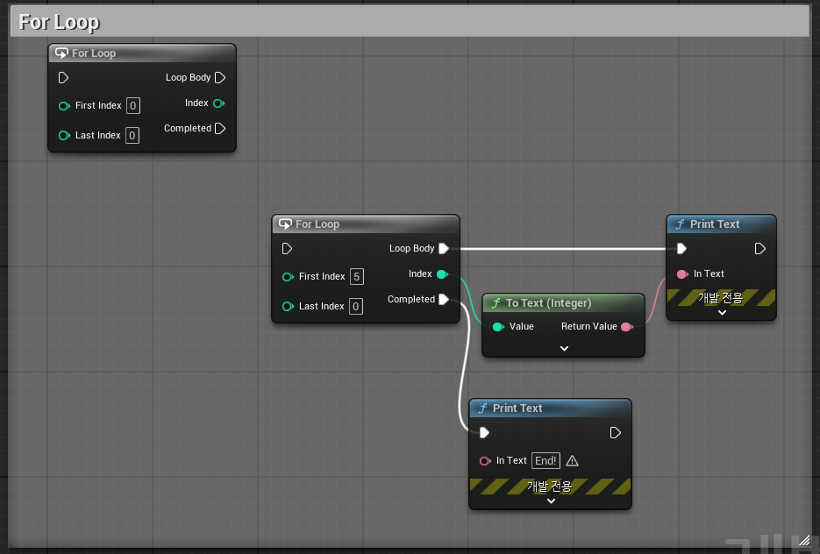Click the exec input pin of the unconnected For Loop node
820x554 pixels.
63,78
